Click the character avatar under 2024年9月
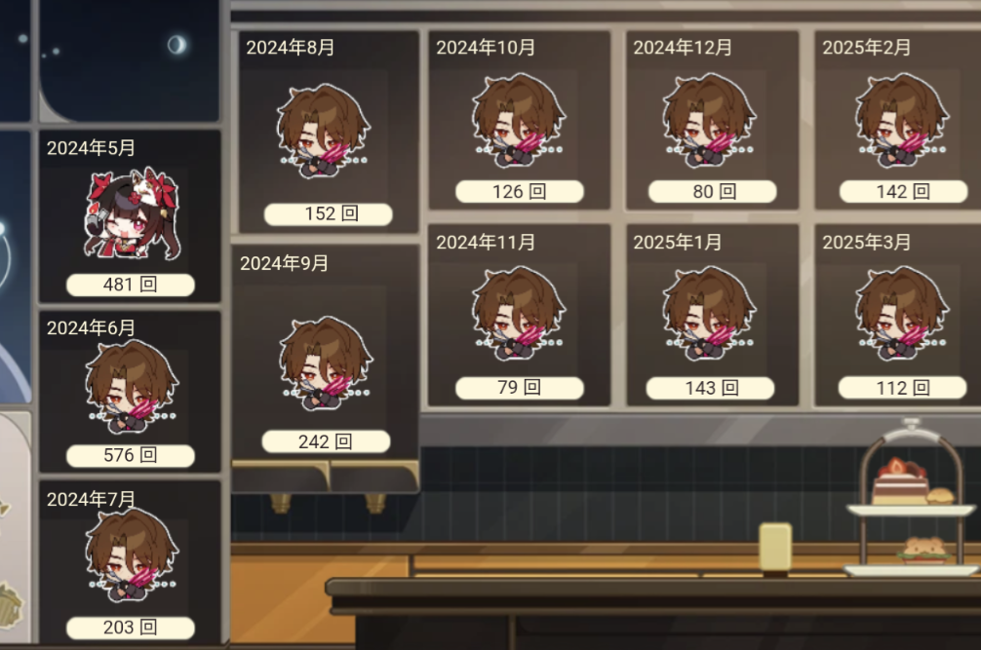Viewport: 981px width, 650px height. 326,363
